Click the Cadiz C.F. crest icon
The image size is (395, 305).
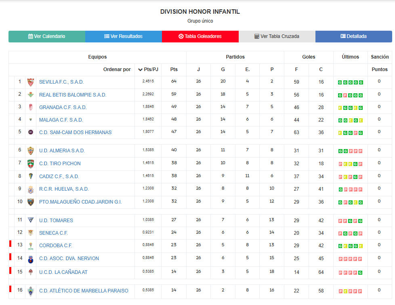coord(30,176)
